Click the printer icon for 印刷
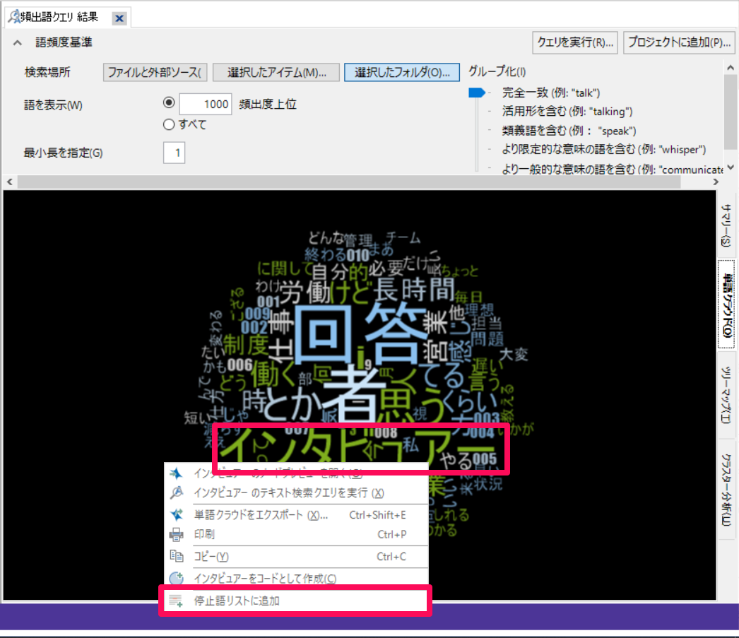739x638 pixels. (177, 535)
